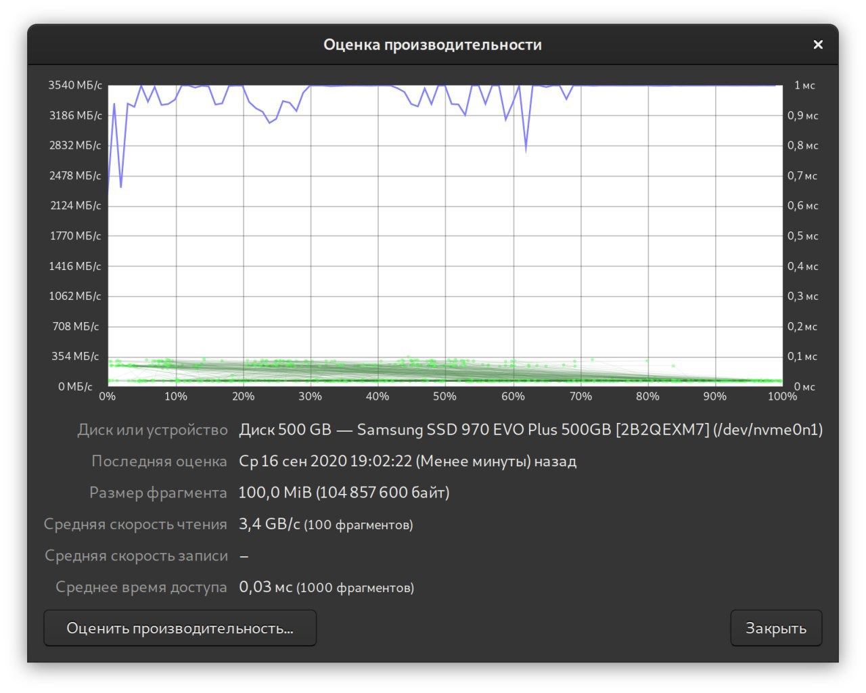This screenshot has width=866, height=693.
Task: Click the 1 мс latency axis label
Action: [x=805, y=85]
